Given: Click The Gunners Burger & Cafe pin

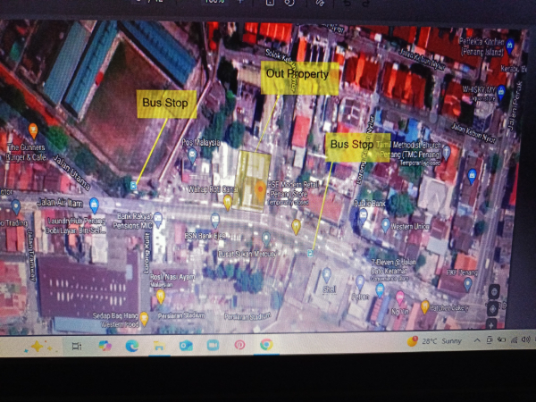Looking at the screenshot, I should point(33,131).
